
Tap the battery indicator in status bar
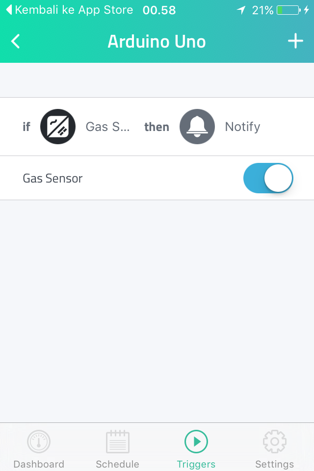pyautogui.click(x=289, y=10)
